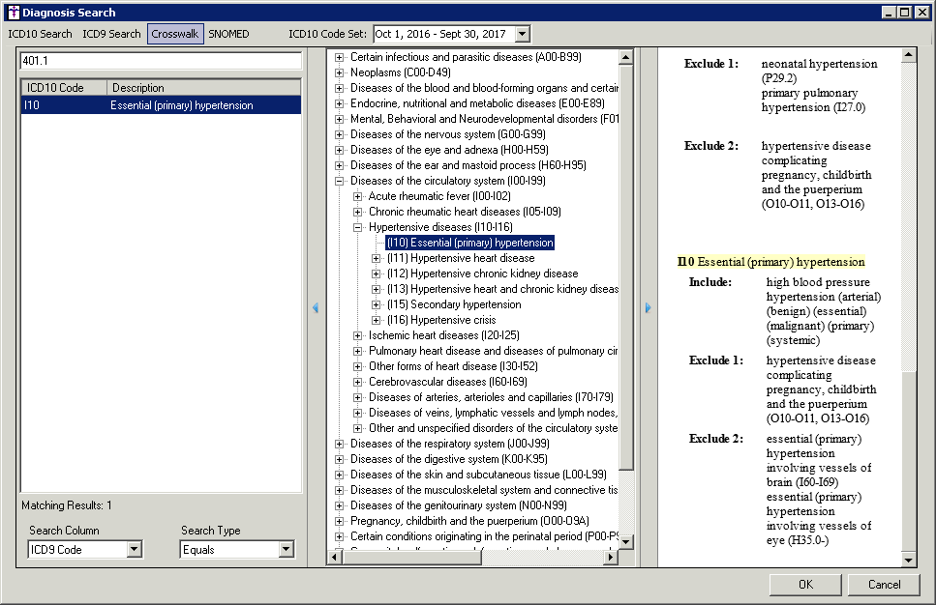936x605 pixels.
Task: Collapse the Hypertensive diseases (I10-I16) node
Action: (x=358, y=227)
